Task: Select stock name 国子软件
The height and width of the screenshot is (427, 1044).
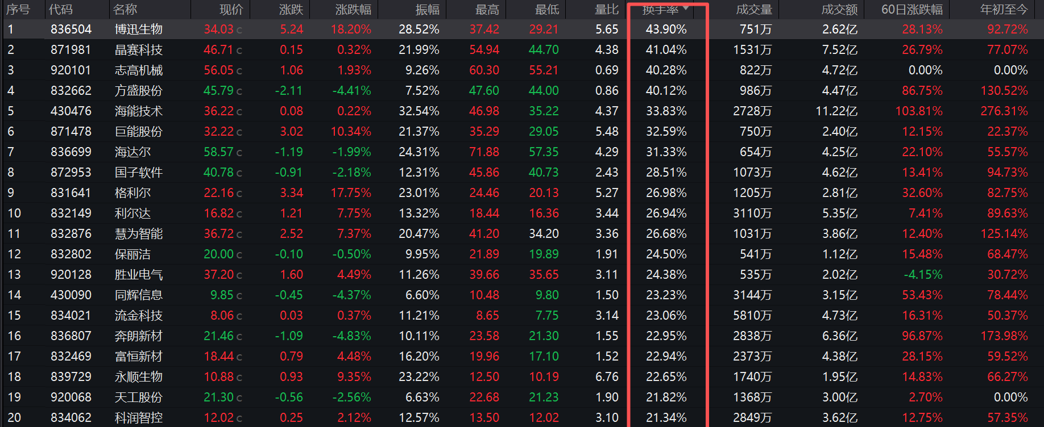Action: 139,173
